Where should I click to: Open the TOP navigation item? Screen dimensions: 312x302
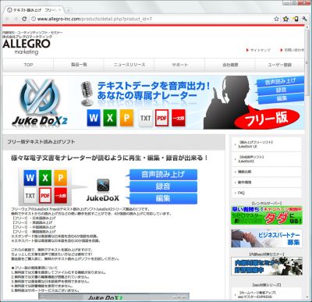tap(28, 65)
